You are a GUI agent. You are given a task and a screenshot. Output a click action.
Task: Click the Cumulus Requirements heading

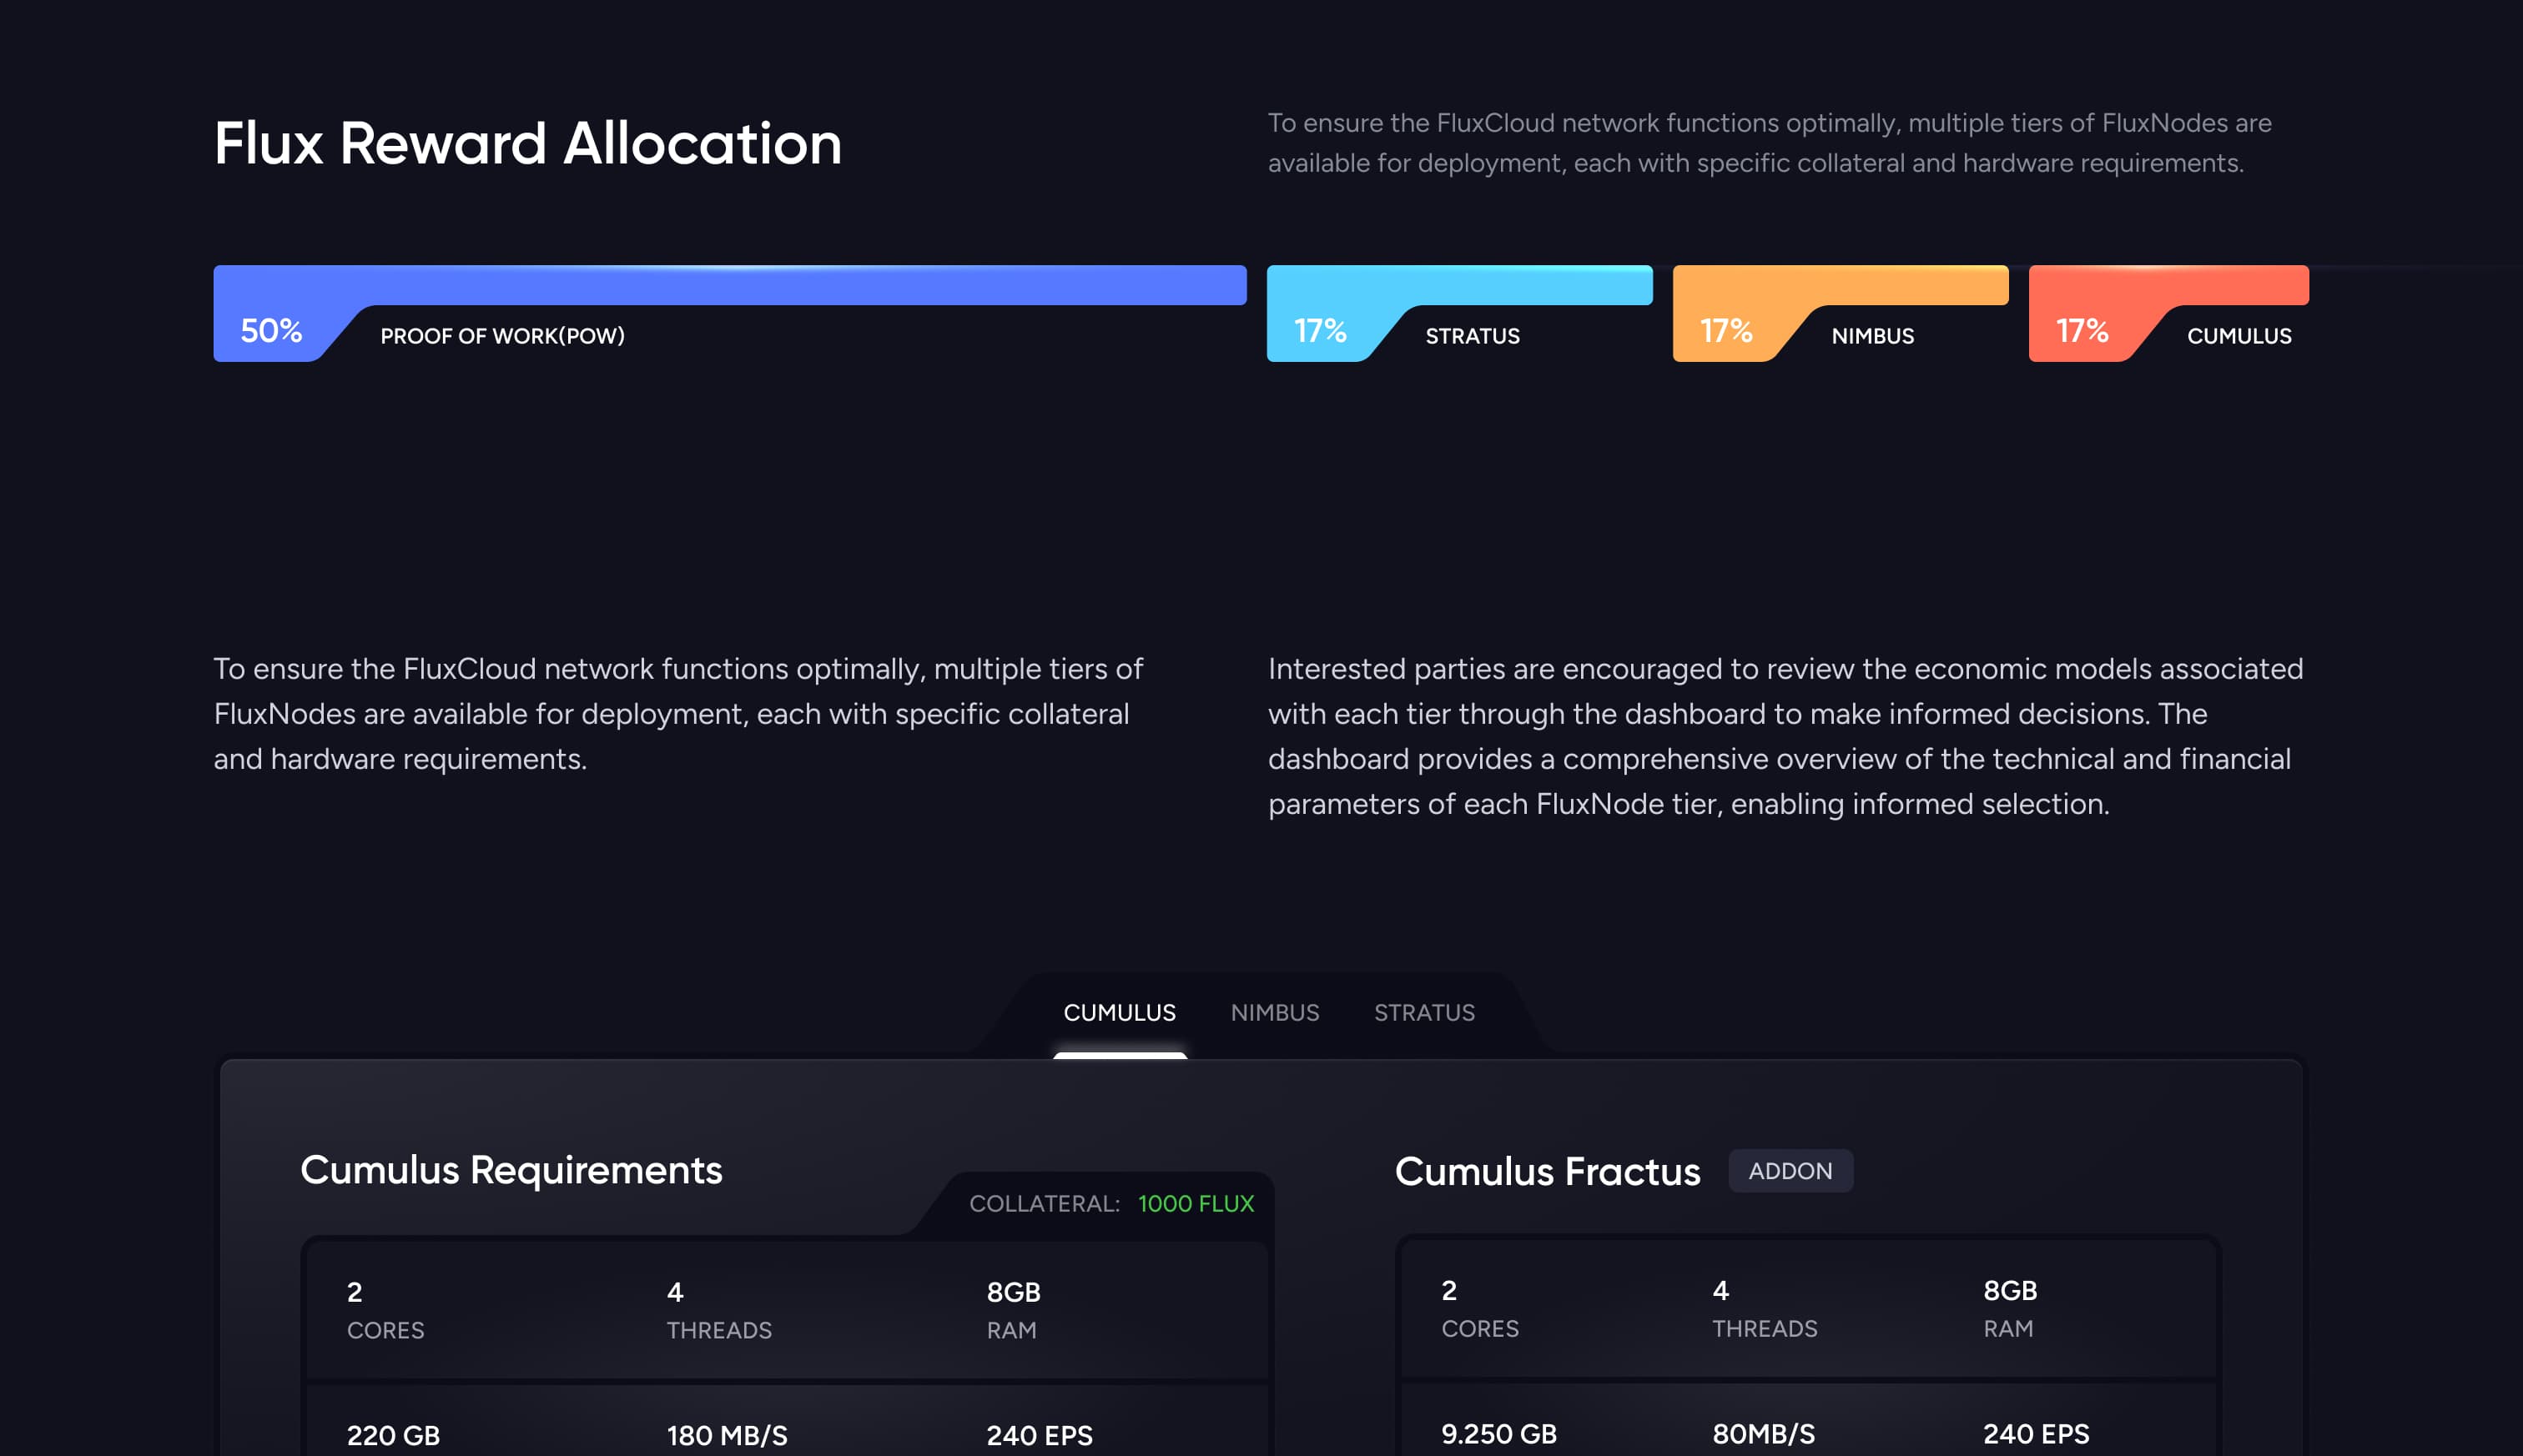point(511,1170)
